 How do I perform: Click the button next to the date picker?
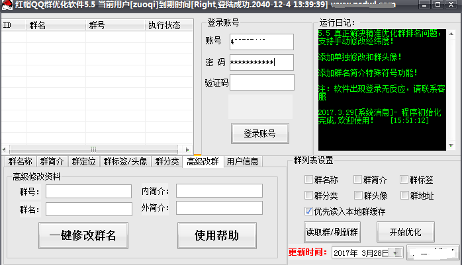pos(433,252)
